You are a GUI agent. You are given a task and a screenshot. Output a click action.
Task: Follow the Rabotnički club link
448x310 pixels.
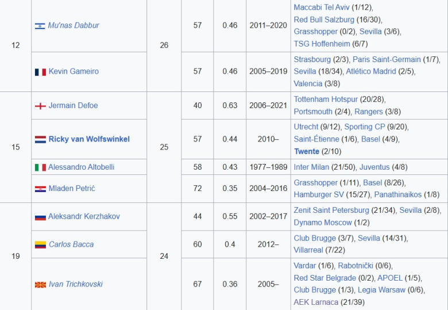click(356, 266)
